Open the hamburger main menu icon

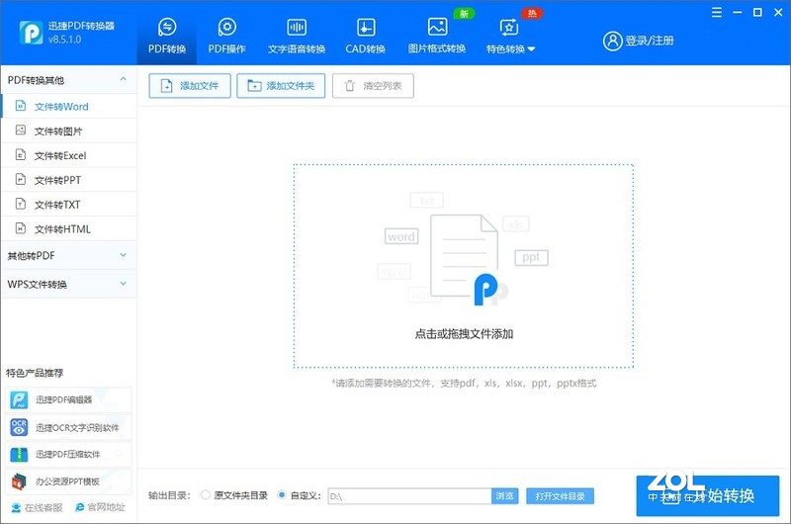[x=716, y=13]
